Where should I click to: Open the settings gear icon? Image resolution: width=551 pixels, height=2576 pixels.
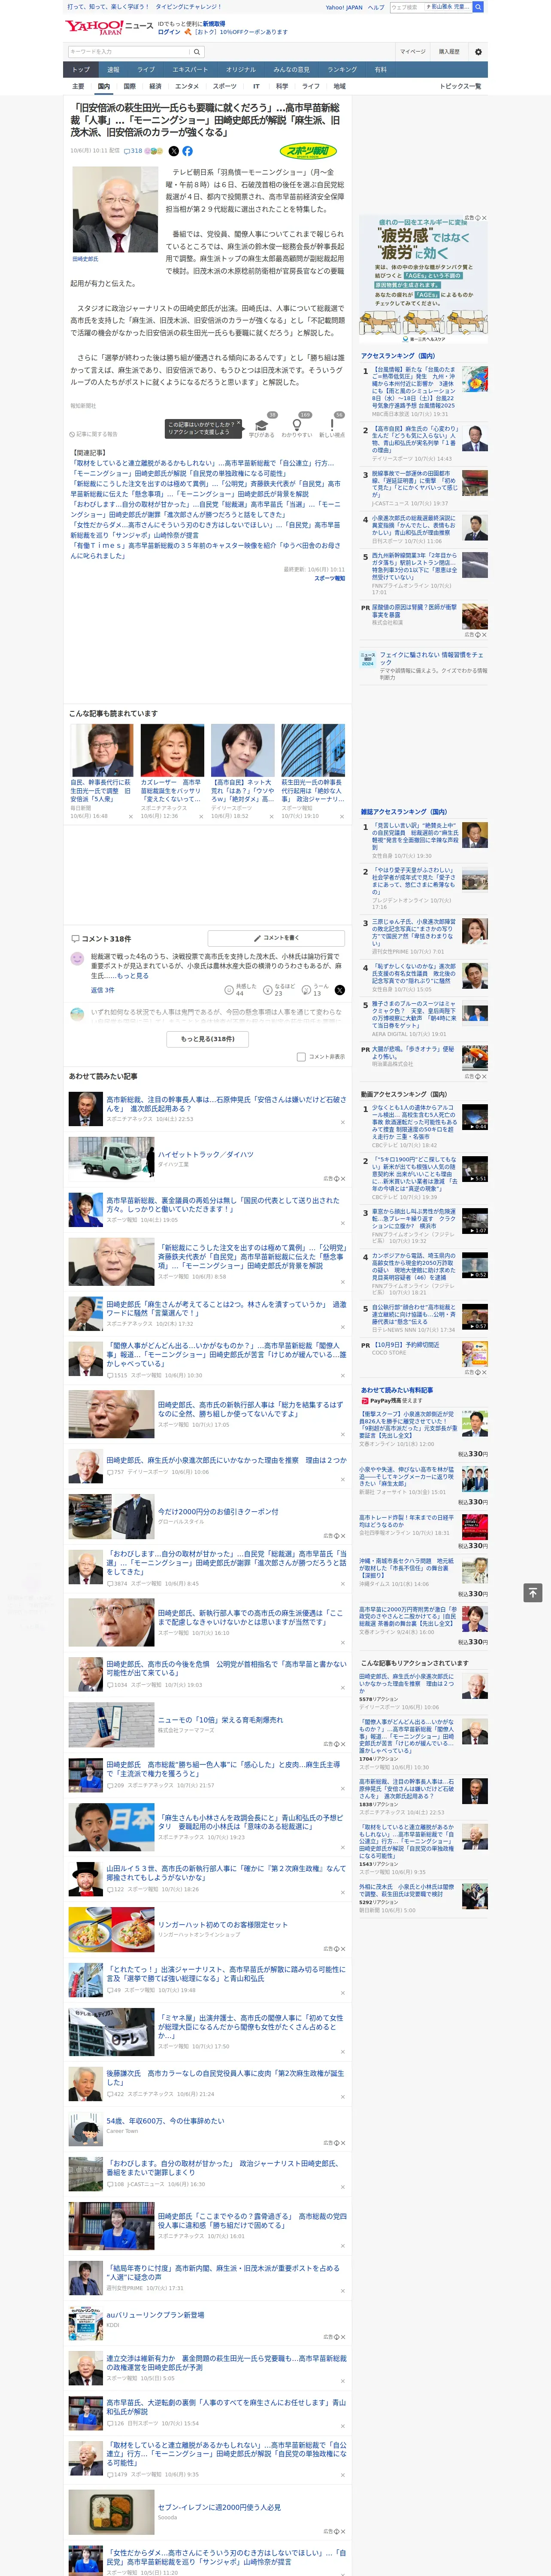click(478, 52)
